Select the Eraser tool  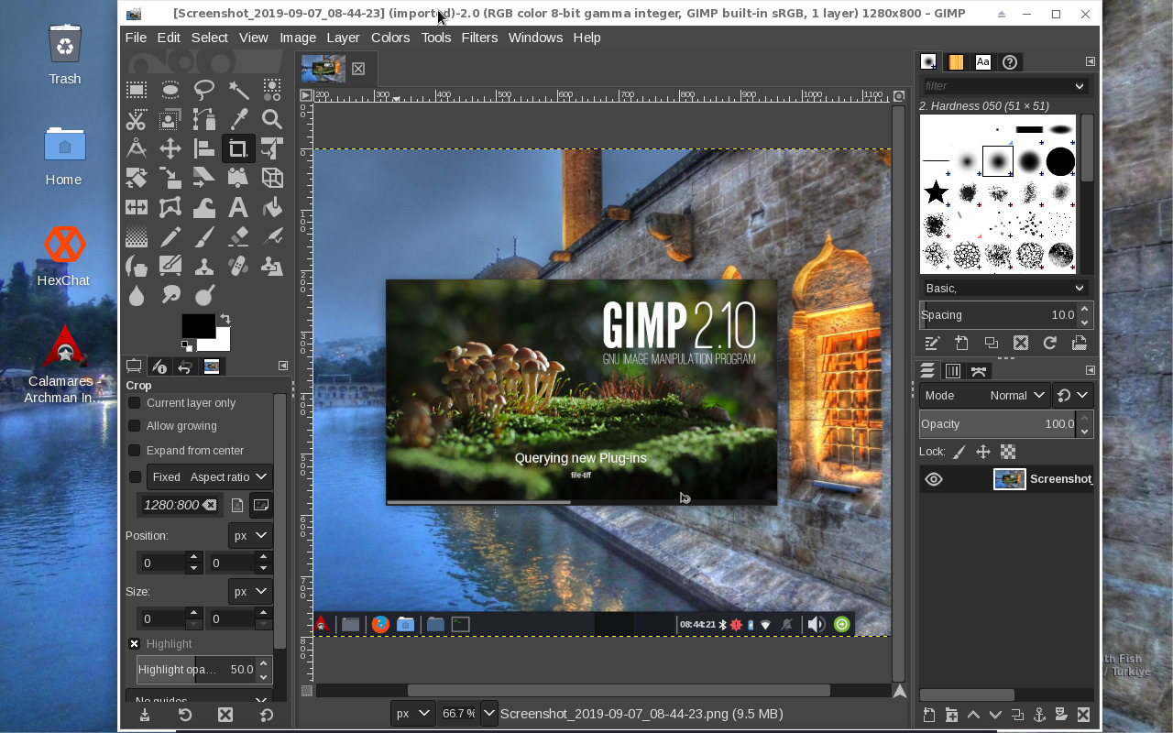click(238, 236)
